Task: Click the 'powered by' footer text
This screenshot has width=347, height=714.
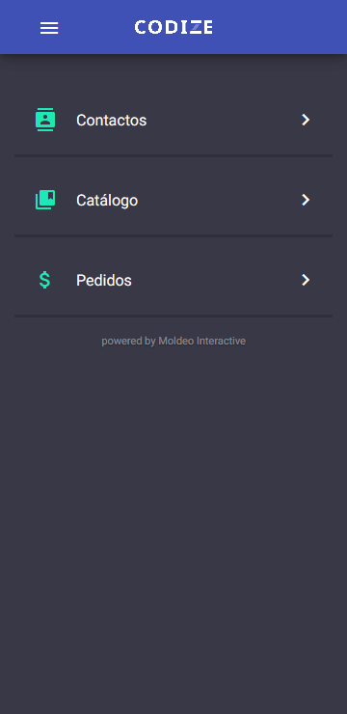Action: [x=128, y=341]
